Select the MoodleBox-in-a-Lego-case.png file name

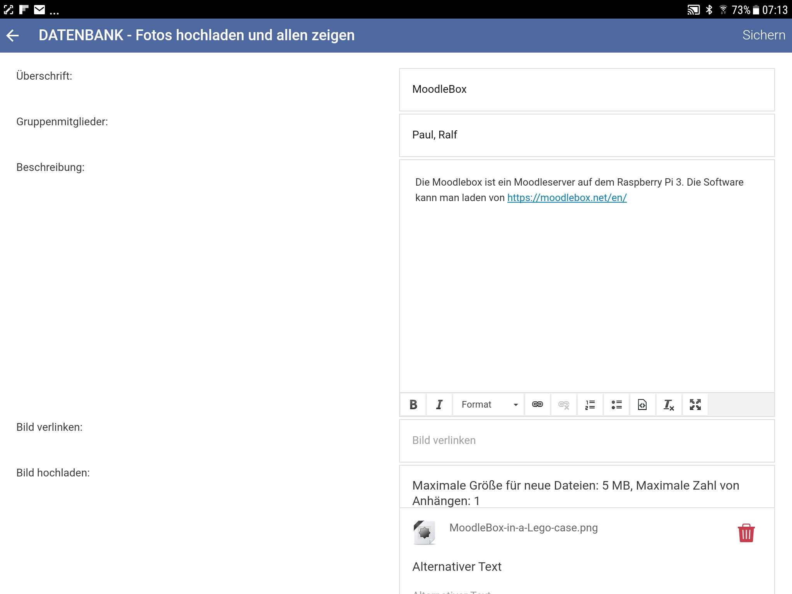524,528
